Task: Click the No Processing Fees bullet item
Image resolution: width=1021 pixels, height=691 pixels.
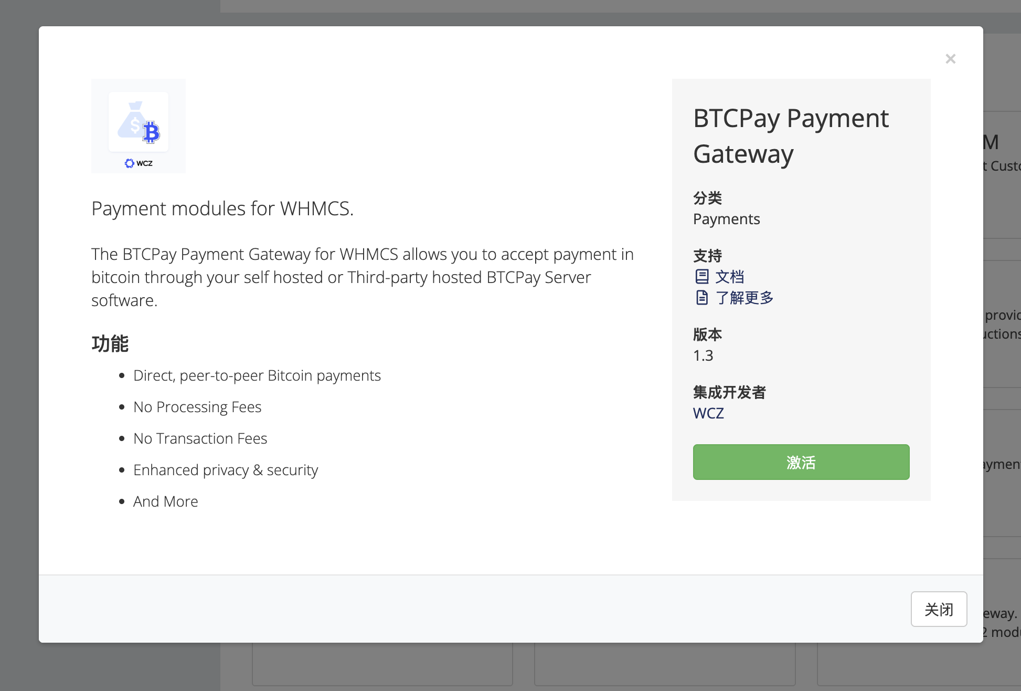Action: pos(197,406)
